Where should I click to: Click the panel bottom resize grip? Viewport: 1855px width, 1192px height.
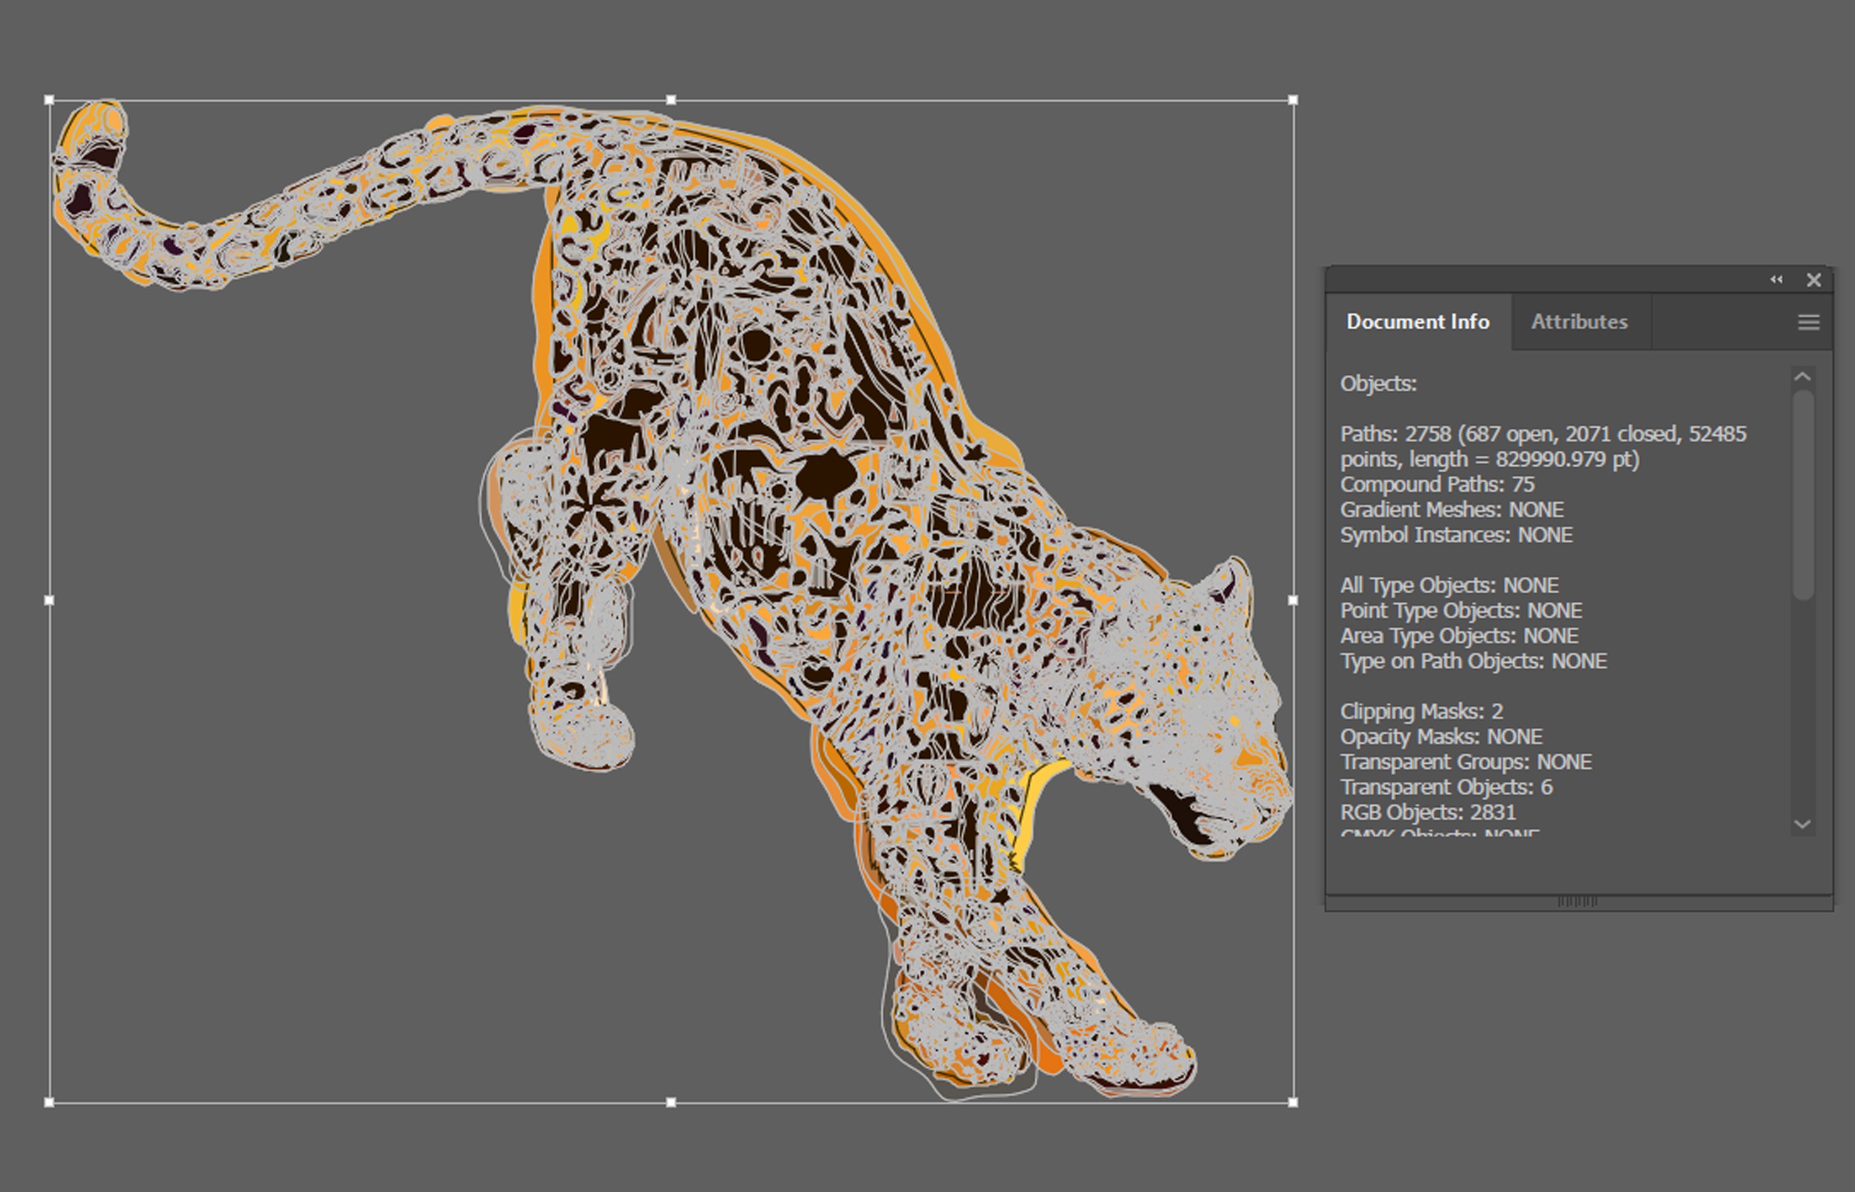(1577, 902)
